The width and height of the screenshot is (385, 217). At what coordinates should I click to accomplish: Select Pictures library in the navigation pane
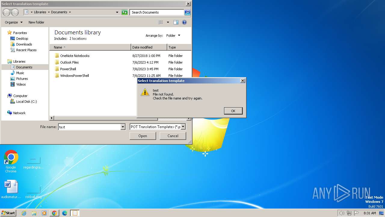[x=22, y=79]
